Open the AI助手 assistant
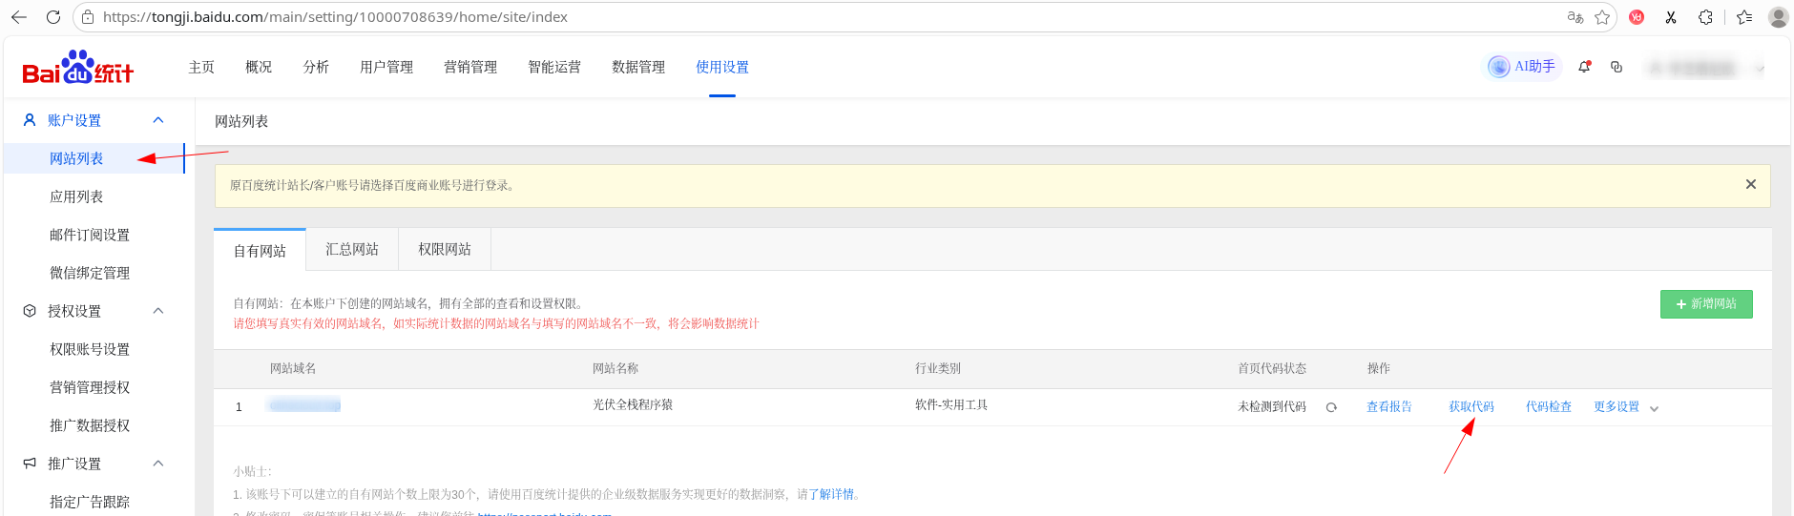 pos(1523,67)
